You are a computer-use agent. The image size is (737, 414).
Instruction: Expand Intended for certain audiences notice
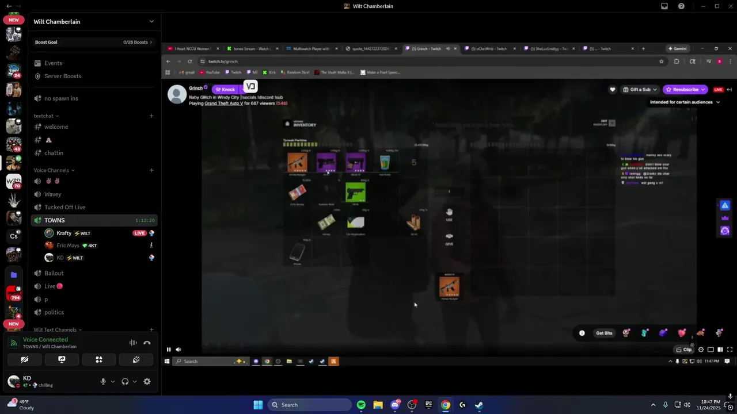click(x=685, y=102)
